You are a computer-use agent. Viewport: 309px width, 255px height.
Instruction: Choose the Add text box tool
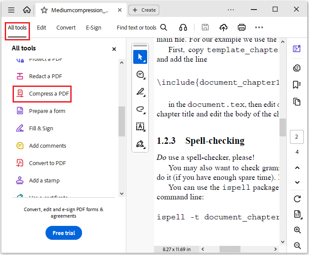141,126
